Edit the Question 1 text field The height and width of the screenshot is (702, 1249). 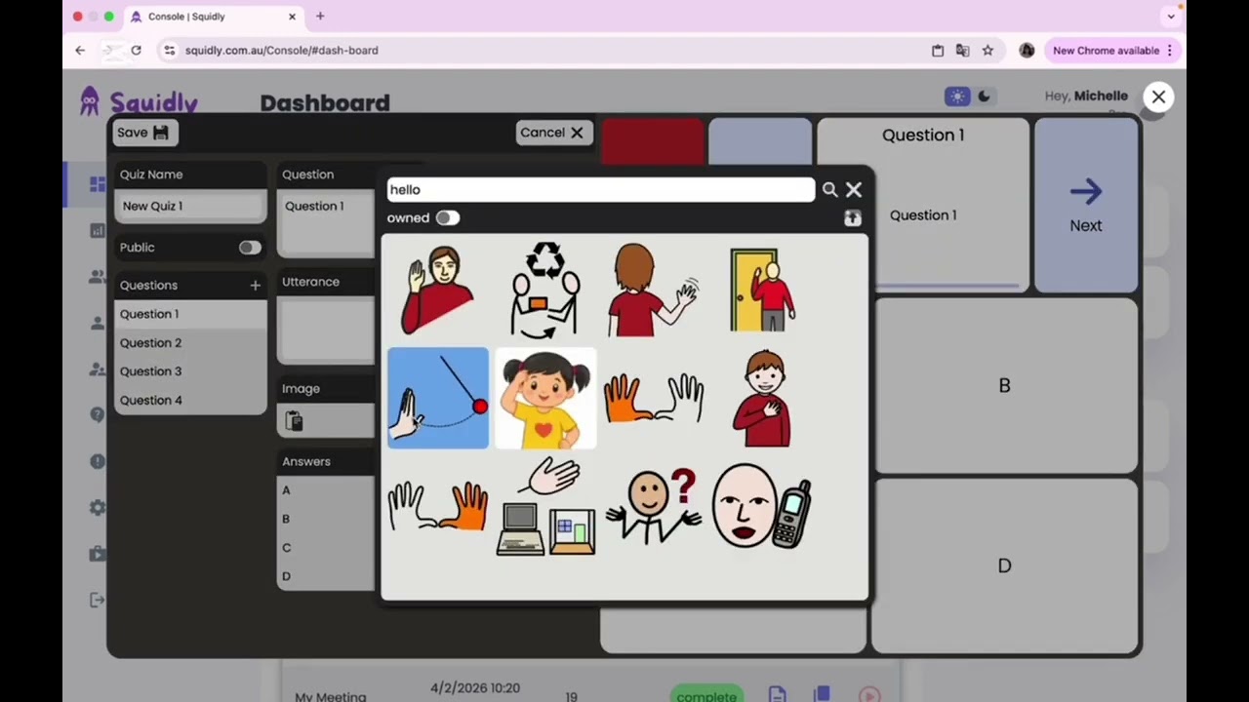327,222
